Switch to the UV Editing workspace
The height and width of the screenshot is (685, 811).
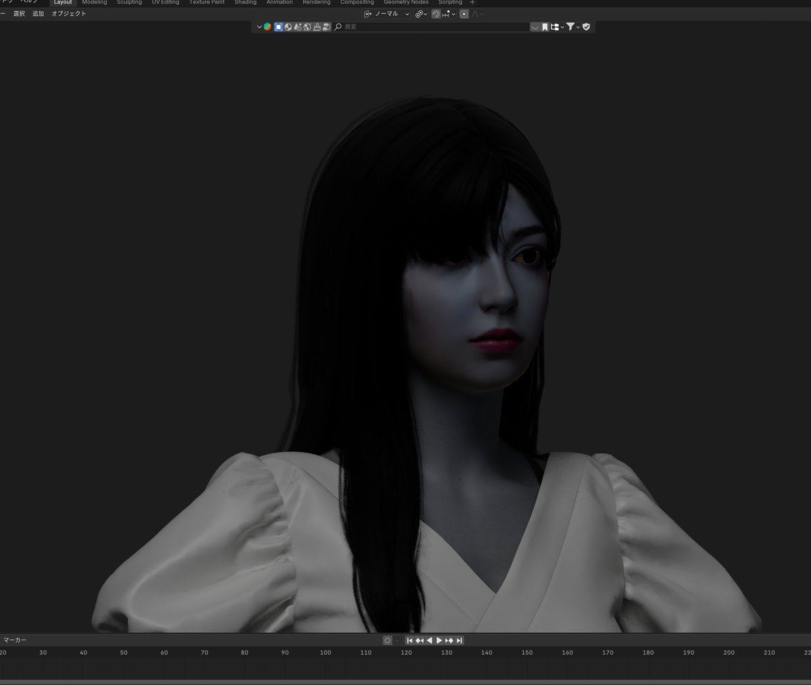point(166,3)
